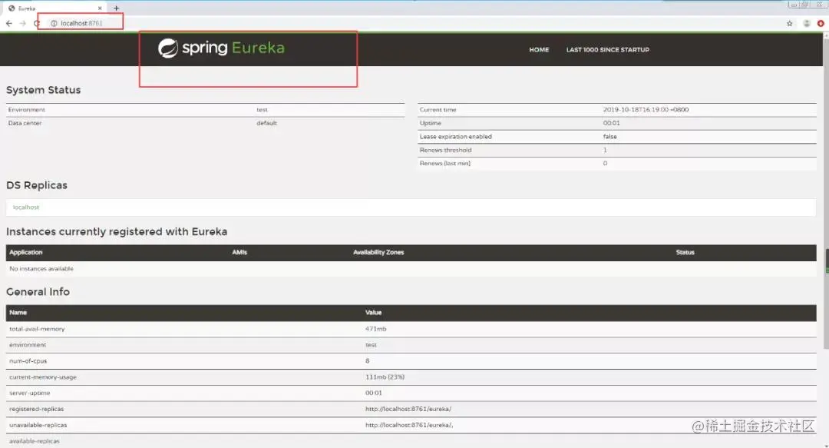The width and height of the screenshot is (829, 448).
Task: Click the Data center row label
Action: click(x=25, y=123)
